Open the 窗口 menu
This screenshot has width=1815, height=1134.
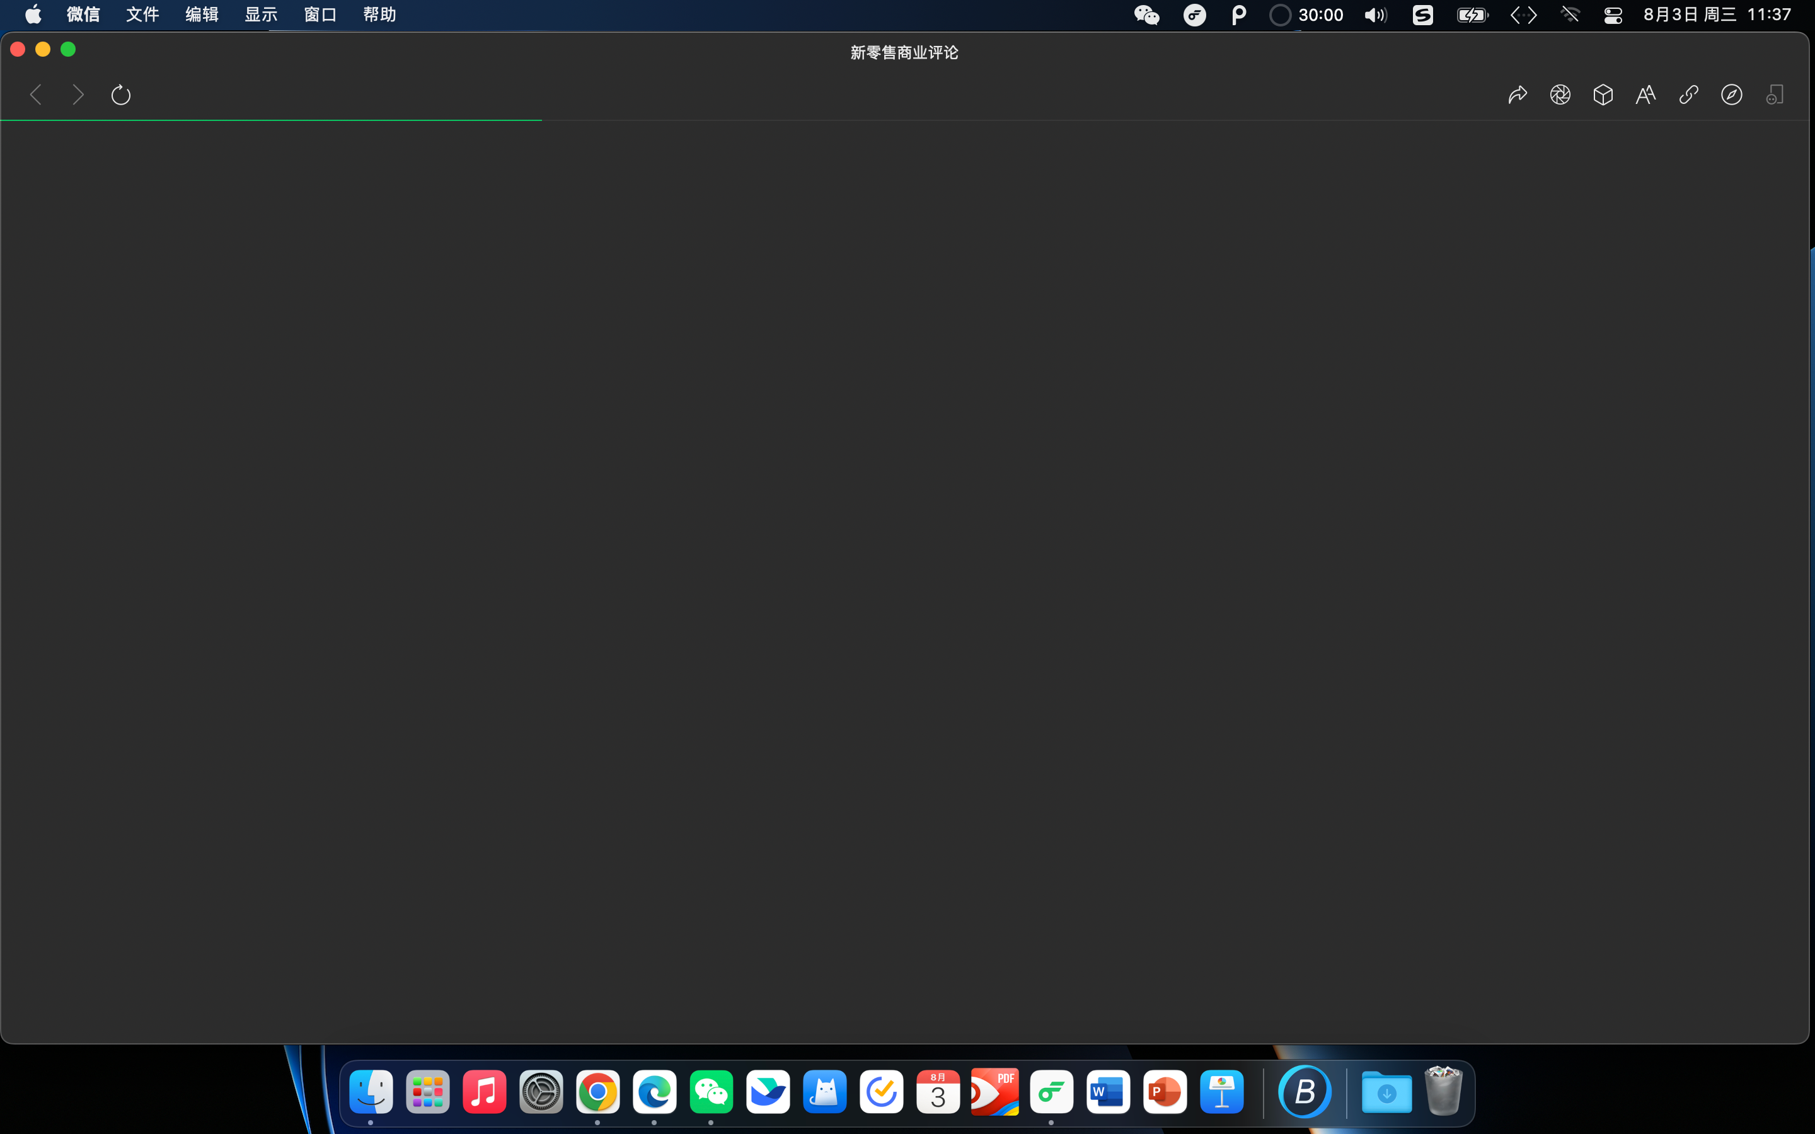[320, 15]
